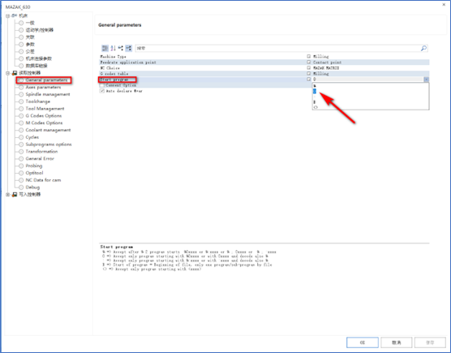Click the magnifier search icon

[423, 49]
